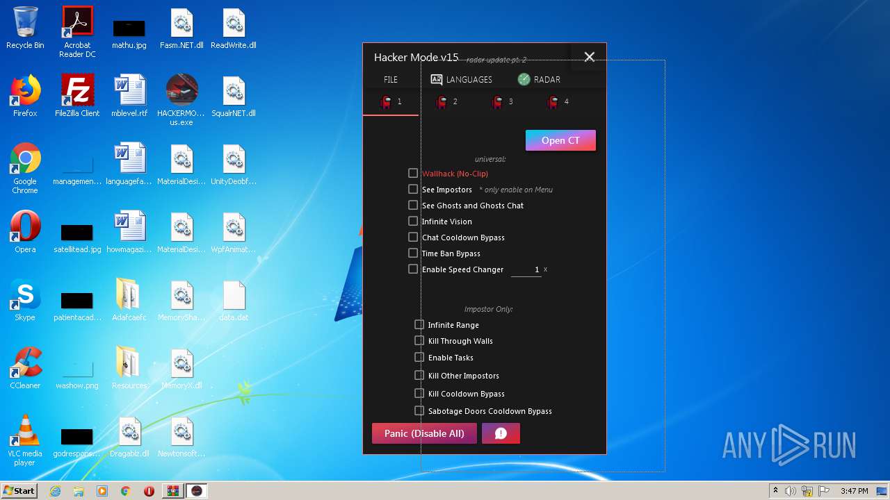Click the Open CT button
The height and width of the screenshot is (500, 890).
point(560,140)
